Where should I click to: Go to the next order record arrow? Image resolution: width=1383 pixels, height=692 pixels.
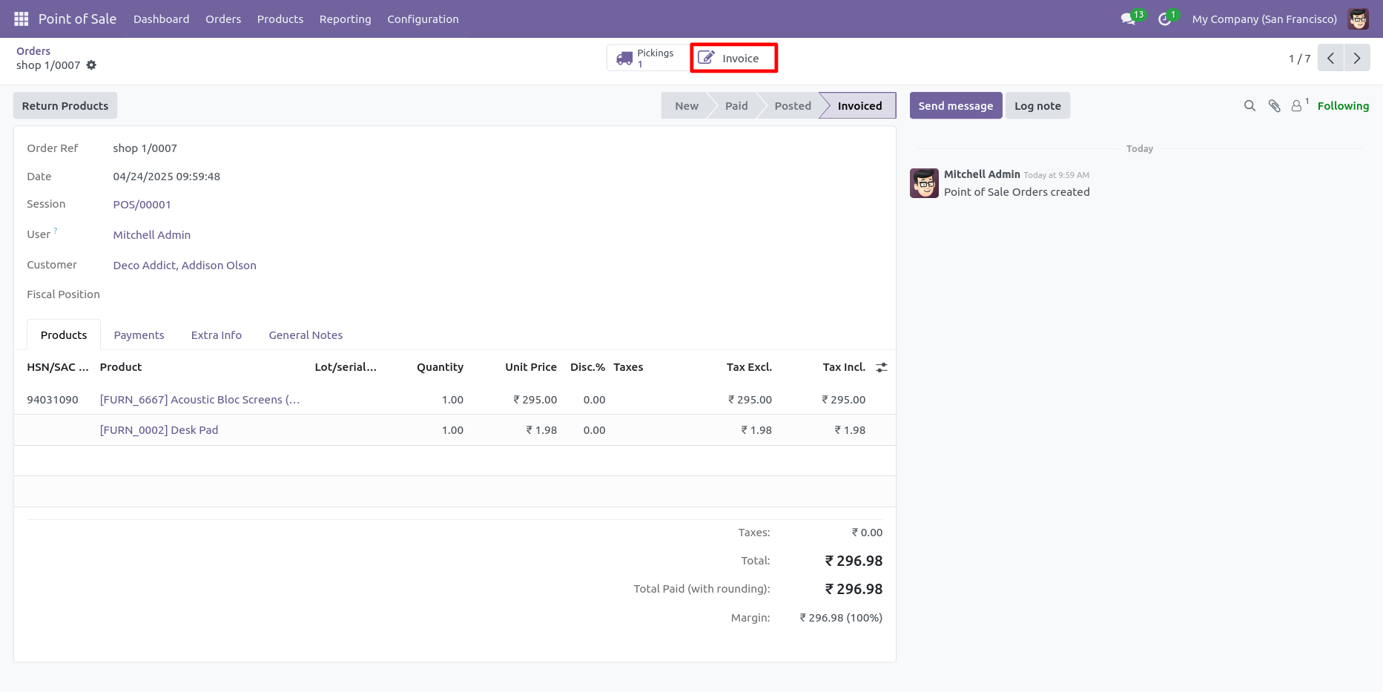point(1357,58)
